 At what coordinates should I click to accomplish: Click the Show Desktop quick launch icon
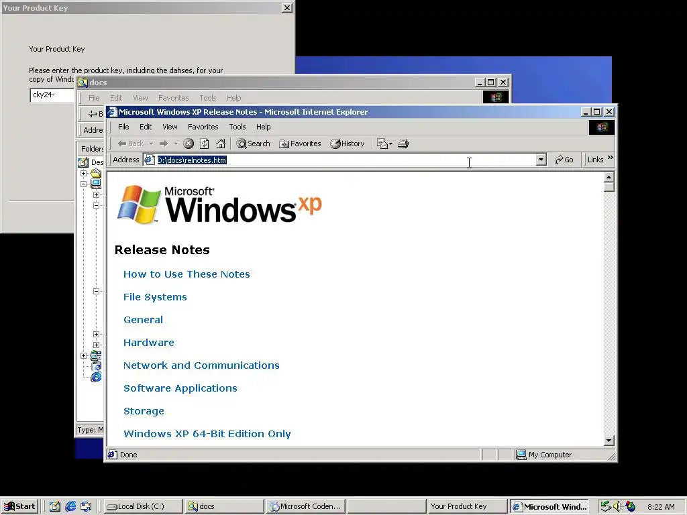click(55, 506)
